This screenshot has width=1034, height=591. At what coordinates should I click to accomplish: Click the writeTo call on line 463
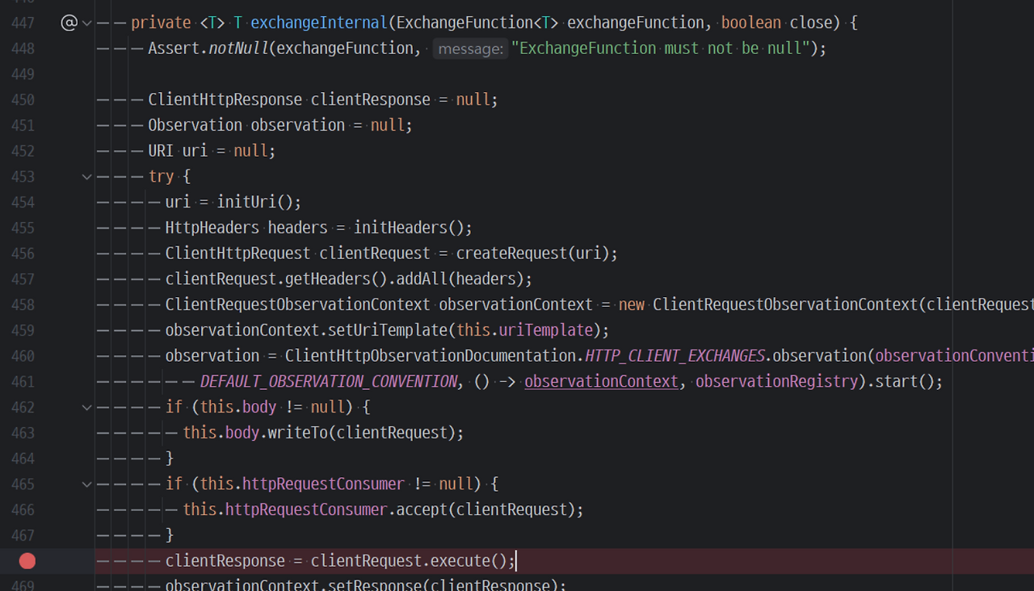coord(298,433)
